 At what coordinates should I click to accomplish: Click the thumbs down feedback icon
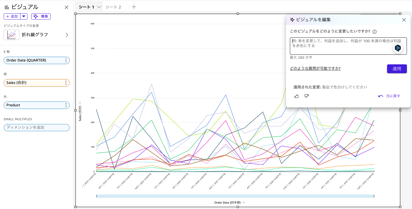pos(306,96)
